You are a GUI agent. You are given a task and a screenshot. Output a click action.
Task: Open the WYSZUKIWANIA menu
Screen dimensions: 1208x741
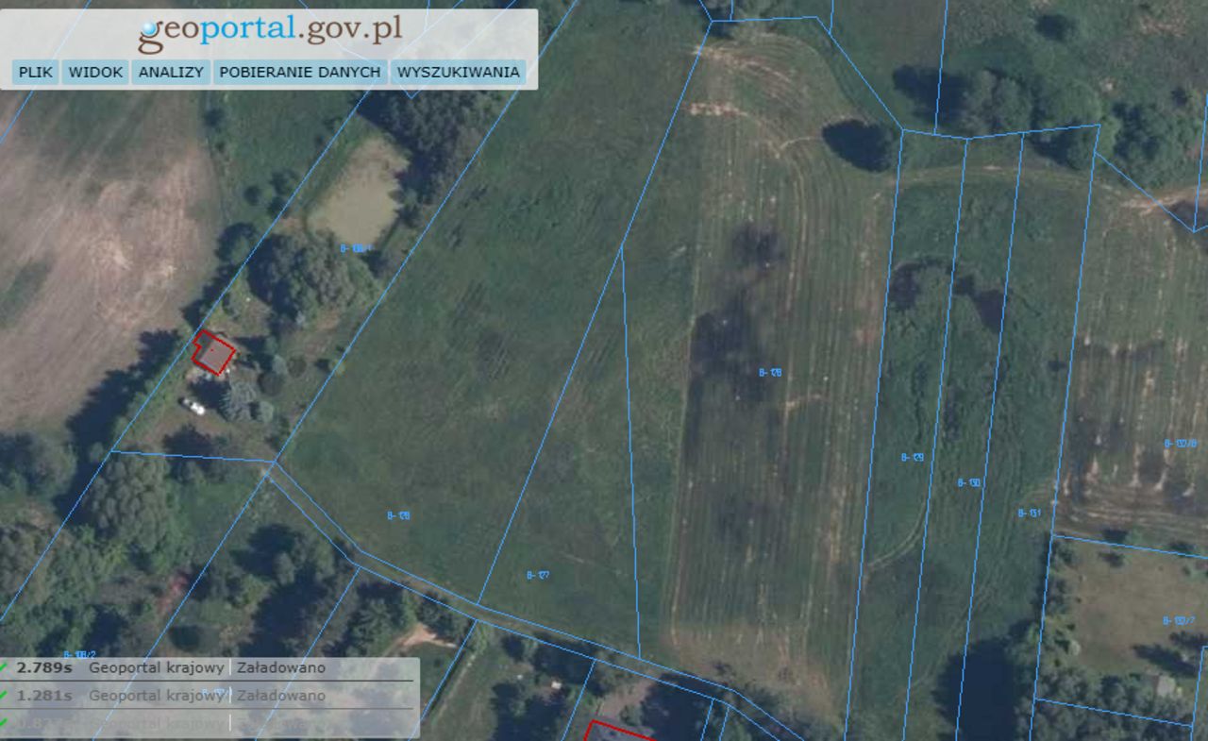point(458,72)
